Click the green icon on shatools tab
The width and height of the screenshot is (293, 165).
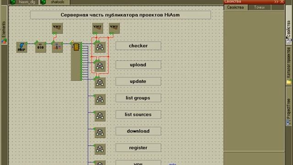[x=43, y=2]
